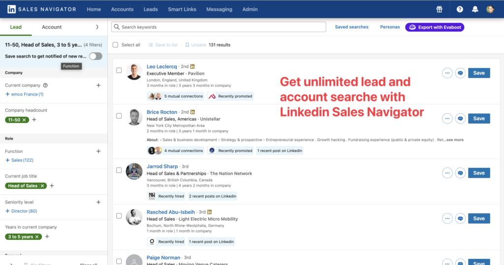Screen dimensions: 504x265
Task: Click the search magnifier icon
Action: (x=117, y=27)
